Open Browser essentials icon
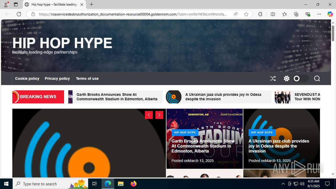The height and width of the screenshot is (189, 336). (x=308, y=14)
